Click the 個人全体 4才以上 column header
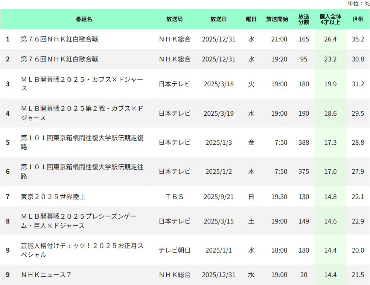This screenshot has height=285, width=370. pos(330,19)
